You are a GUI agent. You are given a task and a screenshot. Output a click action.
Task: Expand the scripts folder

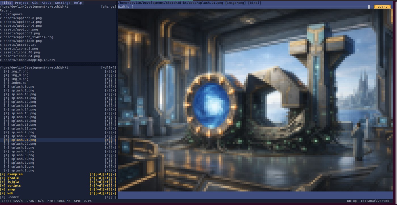[3, 186]
